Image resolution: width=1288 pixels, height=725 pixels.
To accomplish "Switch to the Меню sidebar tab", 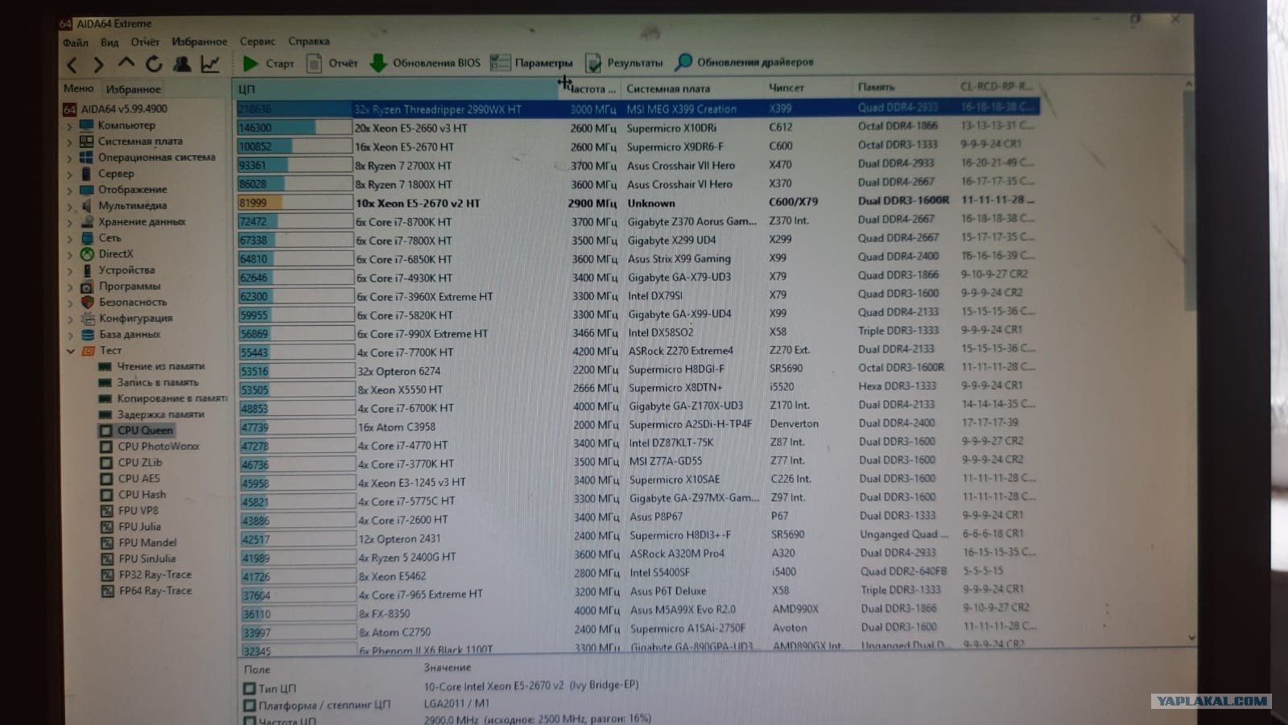I will pyautogui.click(x=79, y=89).
